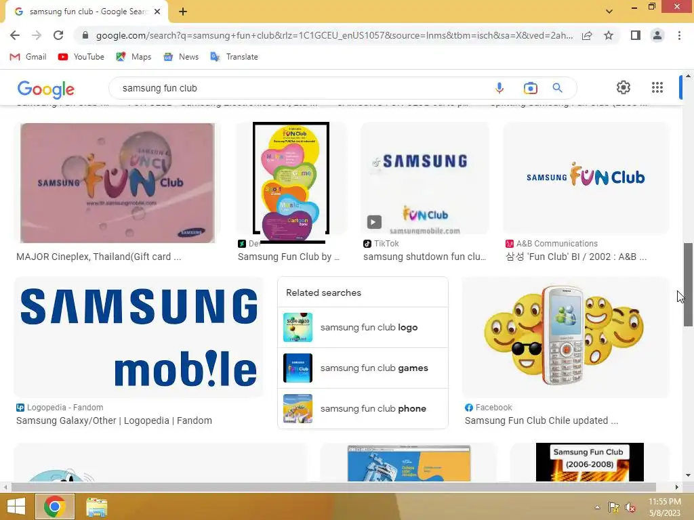Click the horizontal scrollbar left arrow
Image resolution: width=694 pixels, height=520 pixels.
[x=5, y=487]
